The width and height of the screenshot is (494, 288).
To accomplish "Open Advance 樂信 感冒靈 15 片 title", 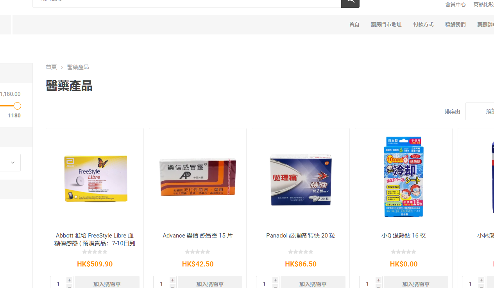I will pos(198,236).
